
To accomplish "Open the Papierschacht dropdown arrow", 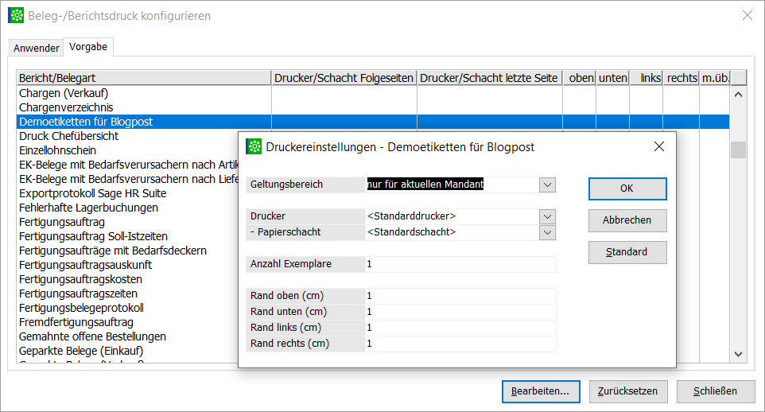I will click(547, 232).
